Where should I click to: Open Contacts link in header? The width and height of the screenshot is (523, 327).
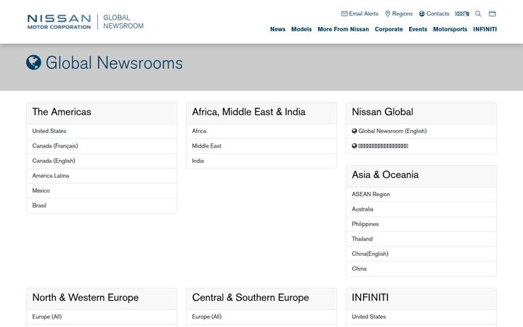(434, 14)
